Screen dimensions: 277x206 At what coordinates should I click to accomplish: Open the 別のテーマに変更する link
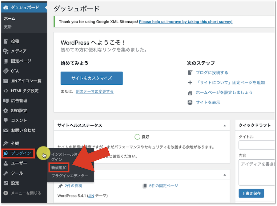[94, 91]
